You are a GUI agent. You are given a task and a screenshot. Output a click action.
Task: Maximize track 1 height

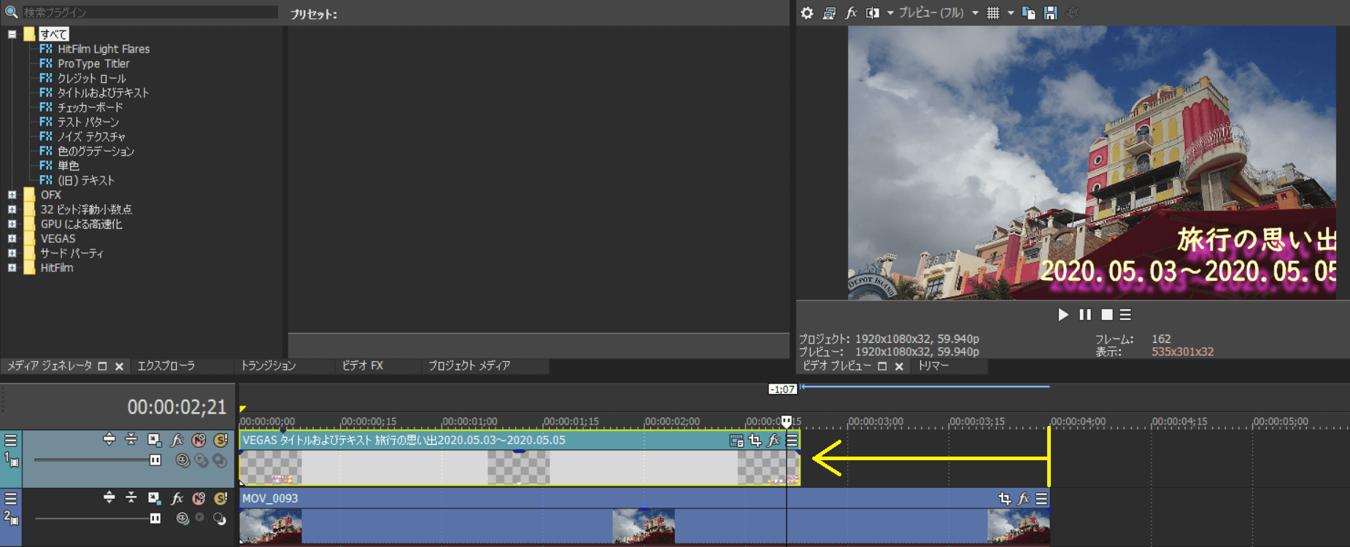pyautogui.click(x=109, y=439)
